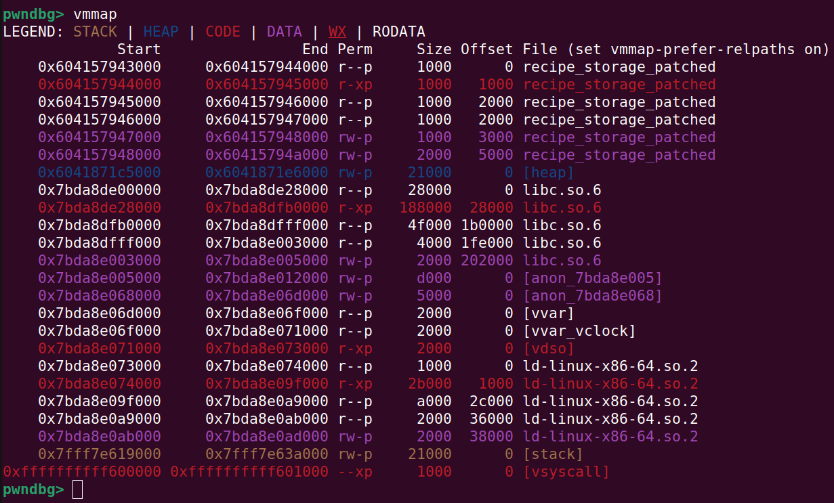
Task: Click the CODE label in the legend
Action: pyautogui.click(x=223, y=31)
